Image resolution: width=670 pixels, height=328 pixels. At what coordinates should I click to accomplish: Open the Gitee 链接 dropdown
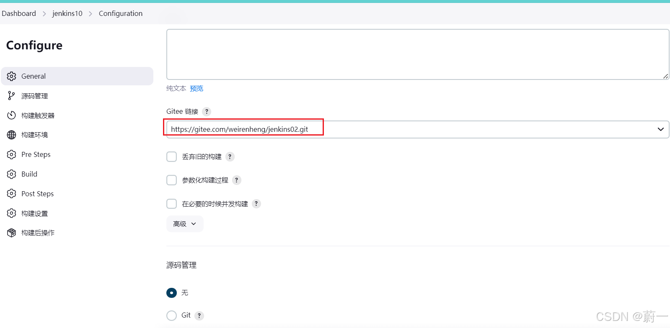pos(418,129)
